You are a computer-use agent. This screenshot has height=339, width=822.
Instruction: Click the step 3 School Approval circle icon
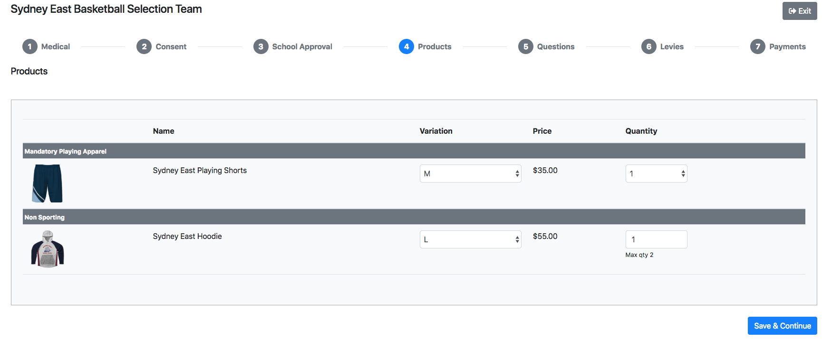(261, 46)
